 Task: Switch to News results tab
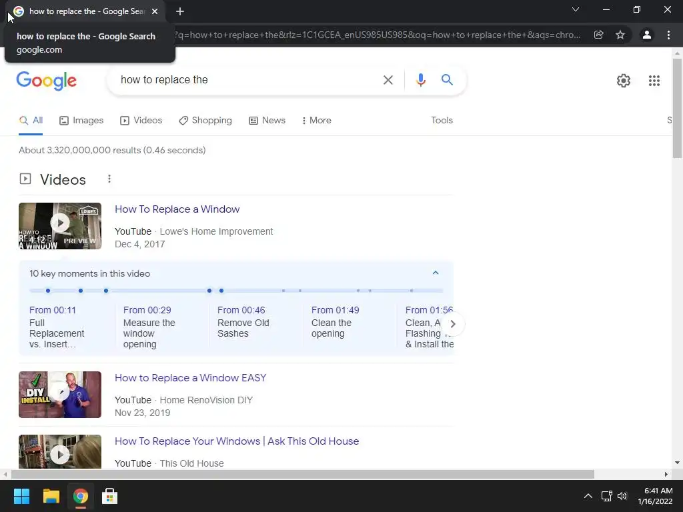click(x=267, y=121)
